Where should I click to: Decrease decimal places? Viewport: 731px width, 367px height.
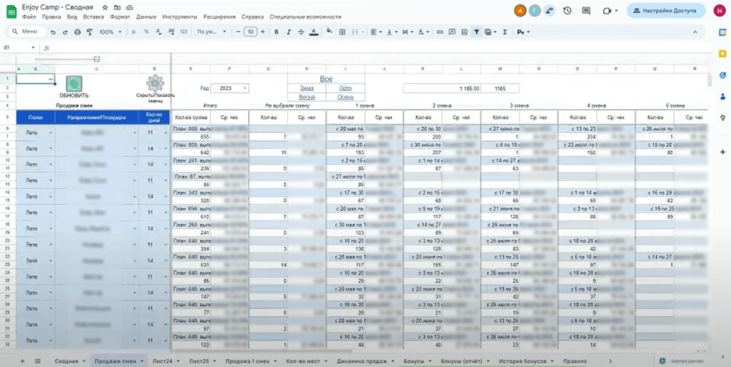point(159,32)
